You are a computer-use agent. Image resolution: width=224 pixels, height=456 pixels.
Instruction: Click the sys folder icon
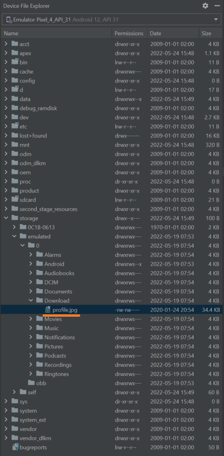(15, 401)
